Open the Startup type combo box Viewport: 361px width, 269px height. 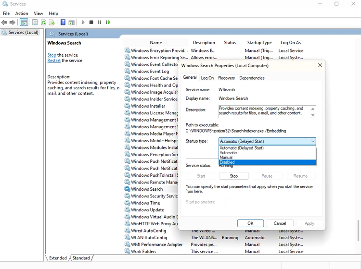pyautogui.click(x=267, y=141)
